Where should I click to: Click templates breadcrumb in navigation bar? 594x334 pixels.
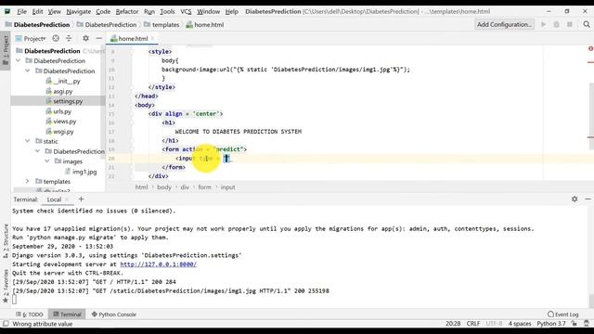161,25
